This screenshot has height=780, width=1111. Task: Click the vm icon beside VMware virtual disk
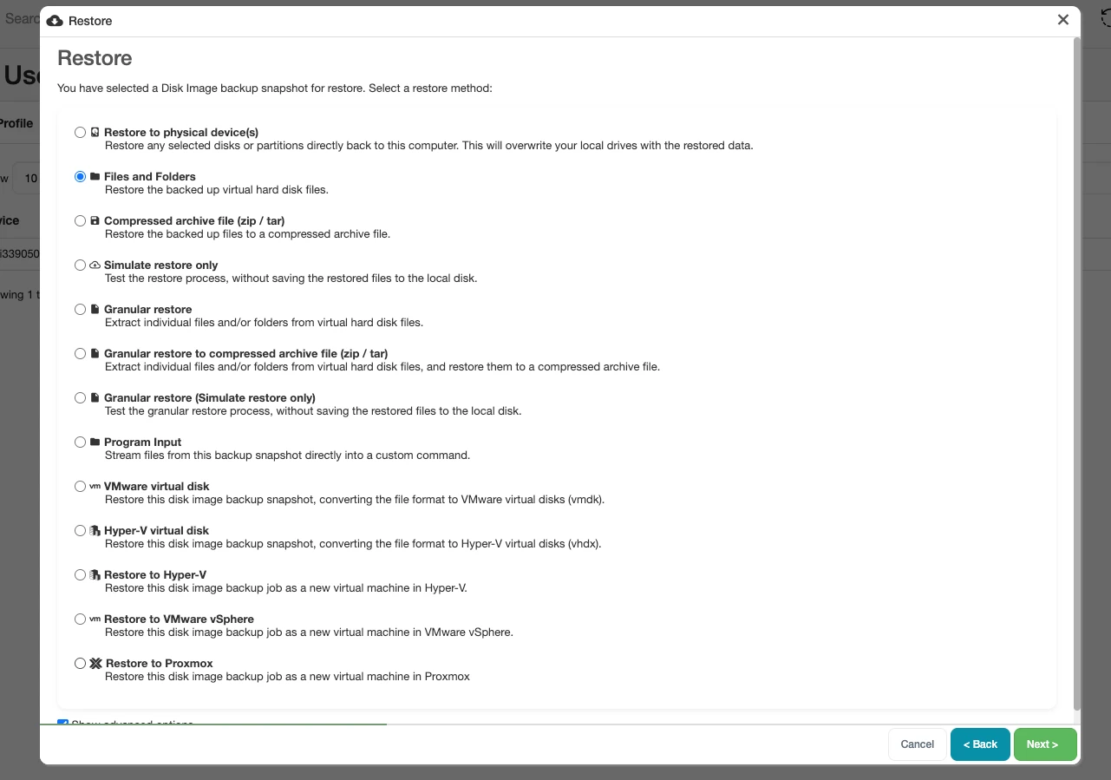pos(95,486)
